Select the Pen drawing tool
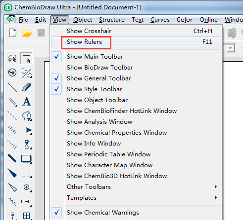The image size is (243, 220). (26, 116)
